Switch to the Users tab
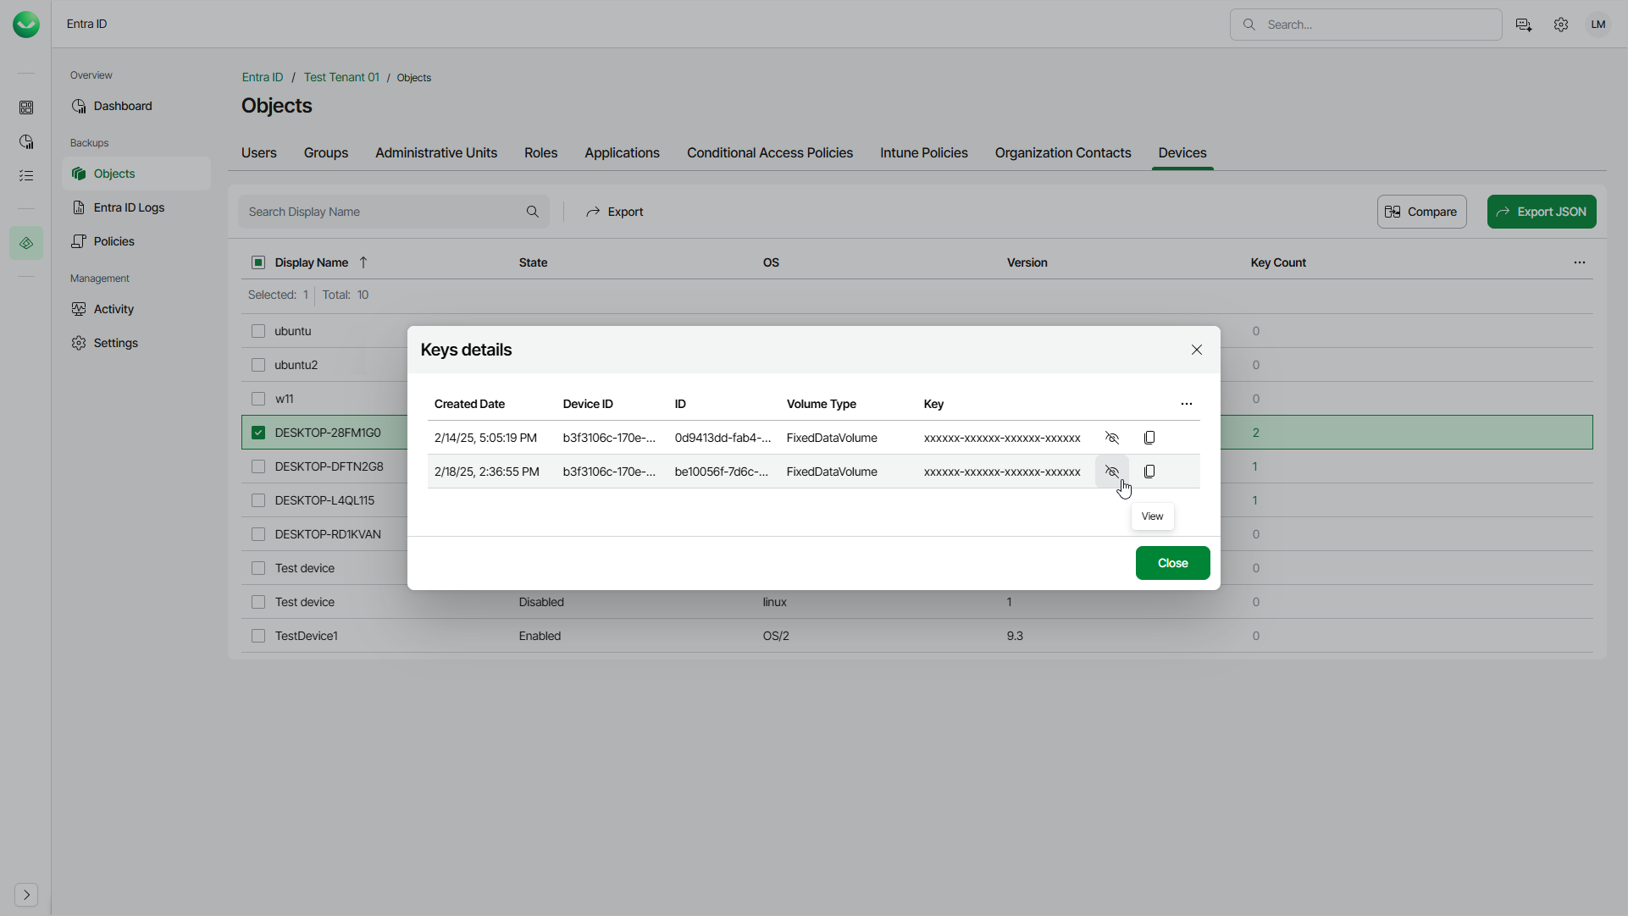1628x916 pixels. [258, 153]
